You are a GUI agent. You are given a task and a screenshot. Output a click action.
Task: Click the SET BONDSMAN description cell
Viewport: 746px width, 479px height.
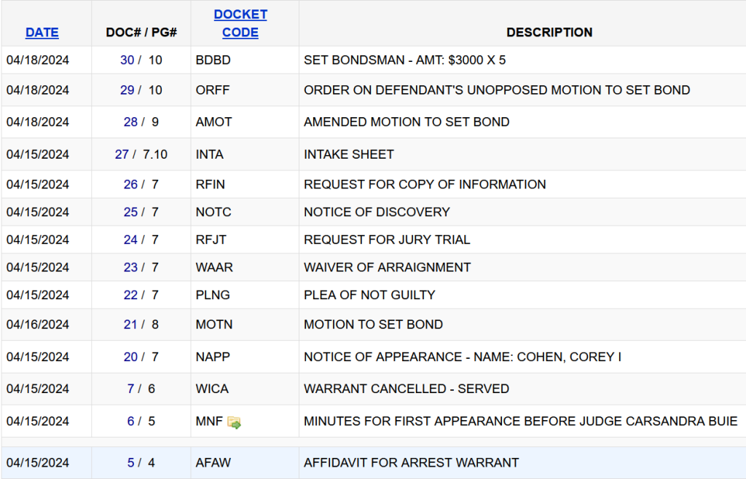tap(404, 60)
